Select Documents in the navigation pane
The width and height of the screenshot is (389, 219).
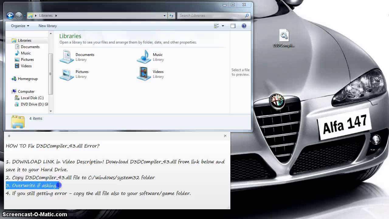[30, 47]
